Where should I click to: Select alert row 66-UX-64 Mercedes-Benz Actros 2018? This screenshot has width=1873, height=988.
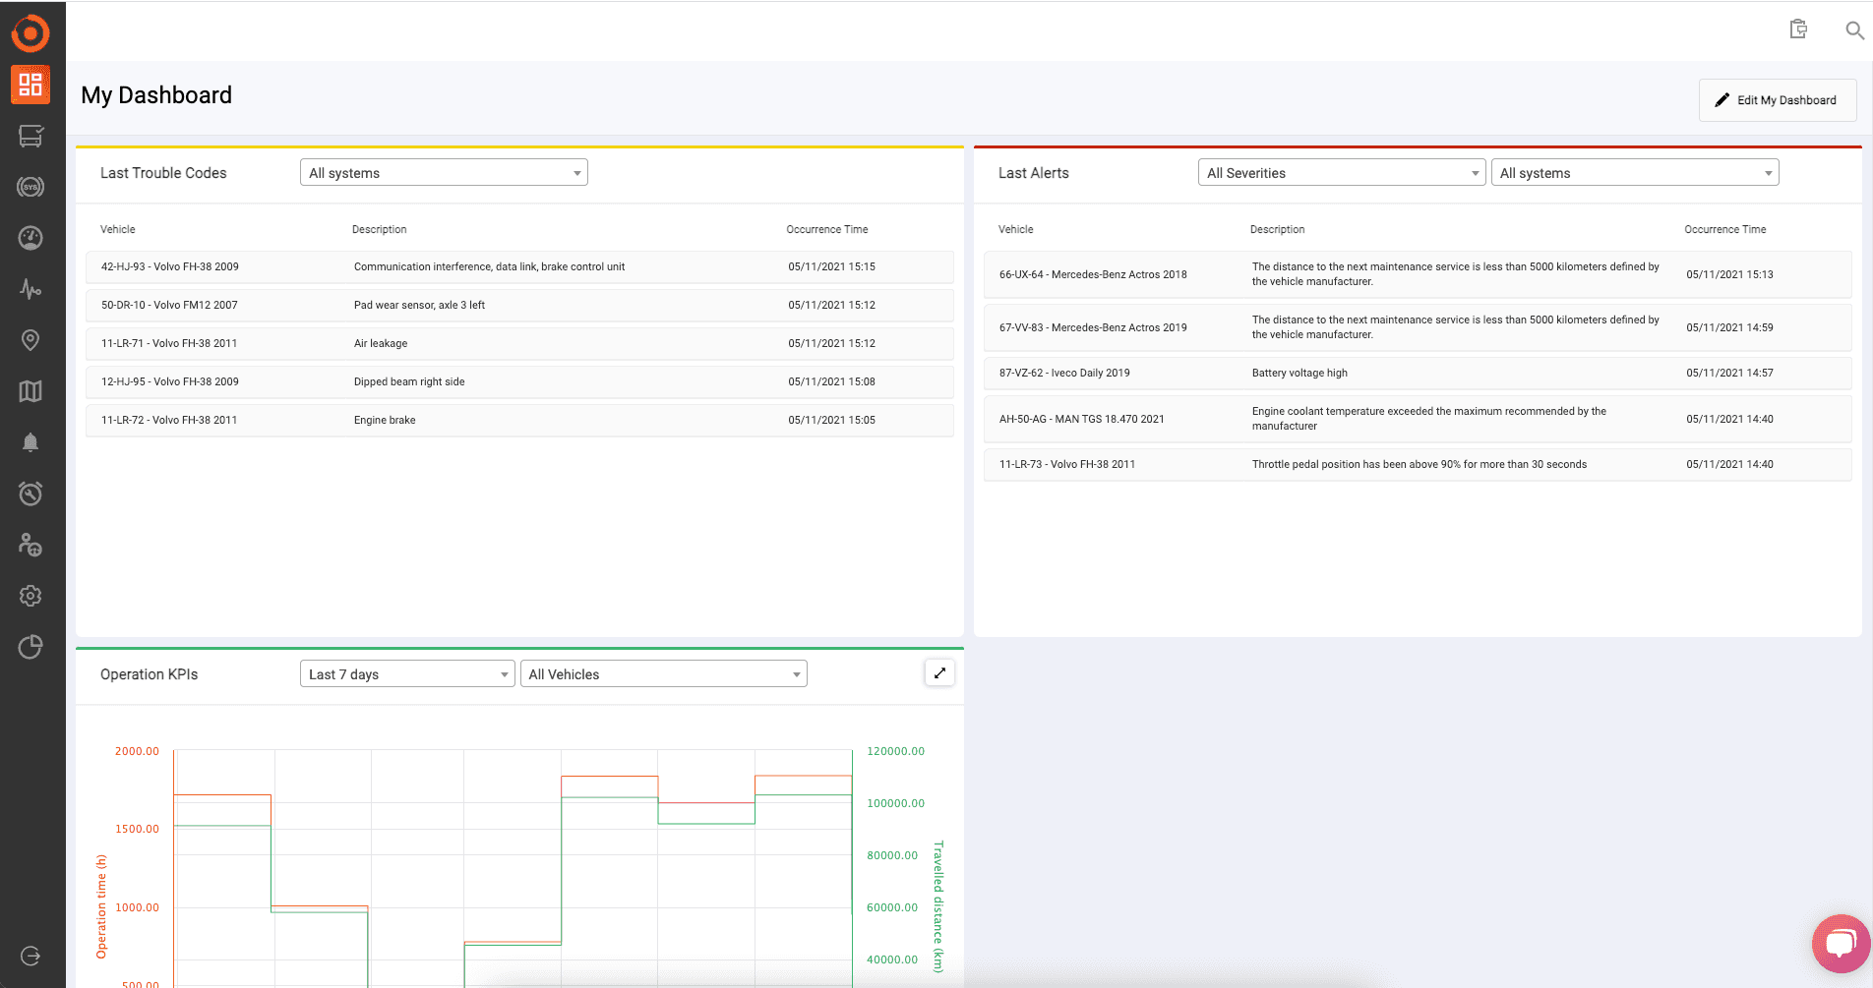click(x=1418, y=274)
